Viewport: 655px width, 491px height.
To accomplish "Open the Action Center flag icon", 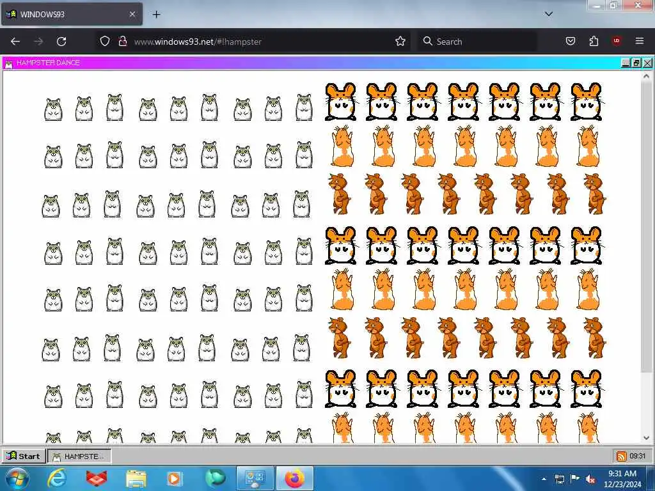I will click(575, 478).
